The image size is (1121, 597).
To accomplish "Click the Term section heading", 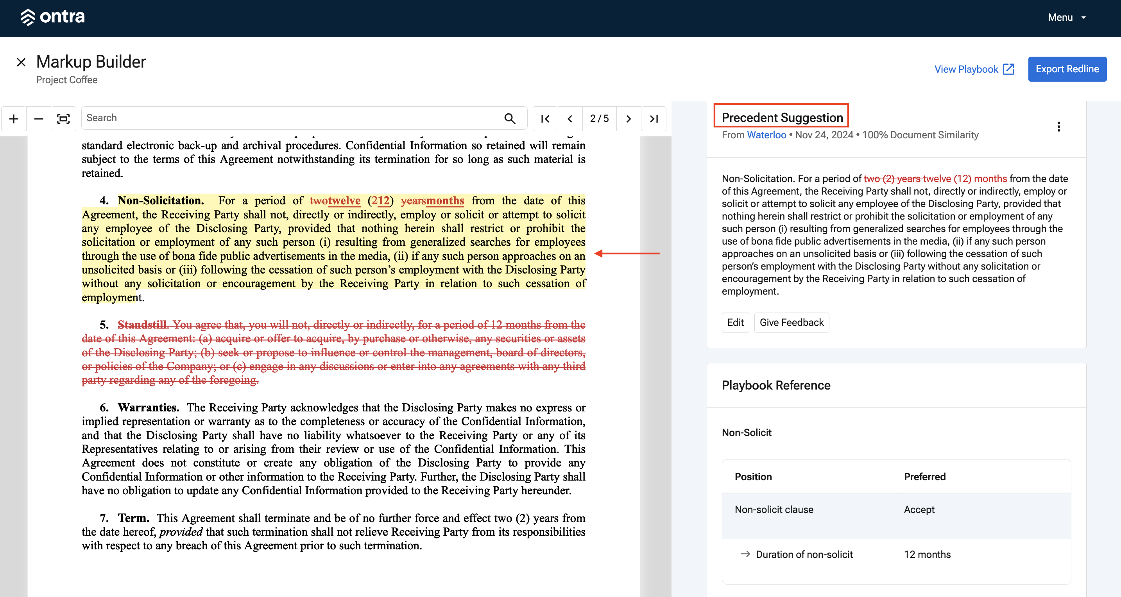I will tap(133, 518).
